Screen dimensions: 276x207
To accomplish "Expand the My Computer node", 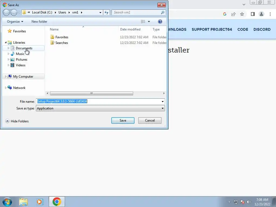I will click(6, 76).
